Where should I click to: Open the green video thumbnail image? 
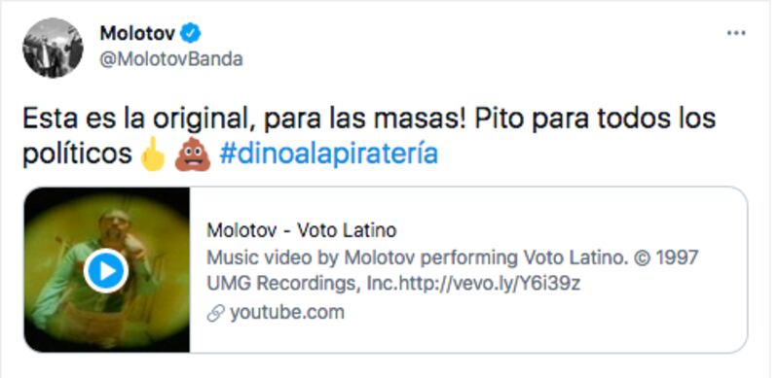(x=106, y=270)
